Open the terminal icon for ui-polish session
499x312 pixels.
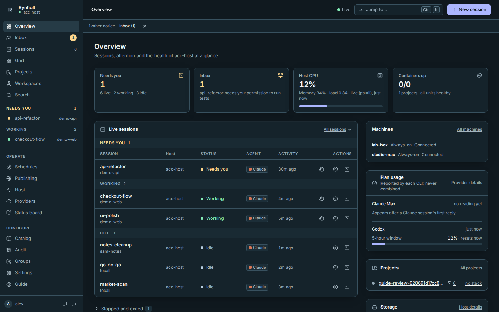coord(347,218)
